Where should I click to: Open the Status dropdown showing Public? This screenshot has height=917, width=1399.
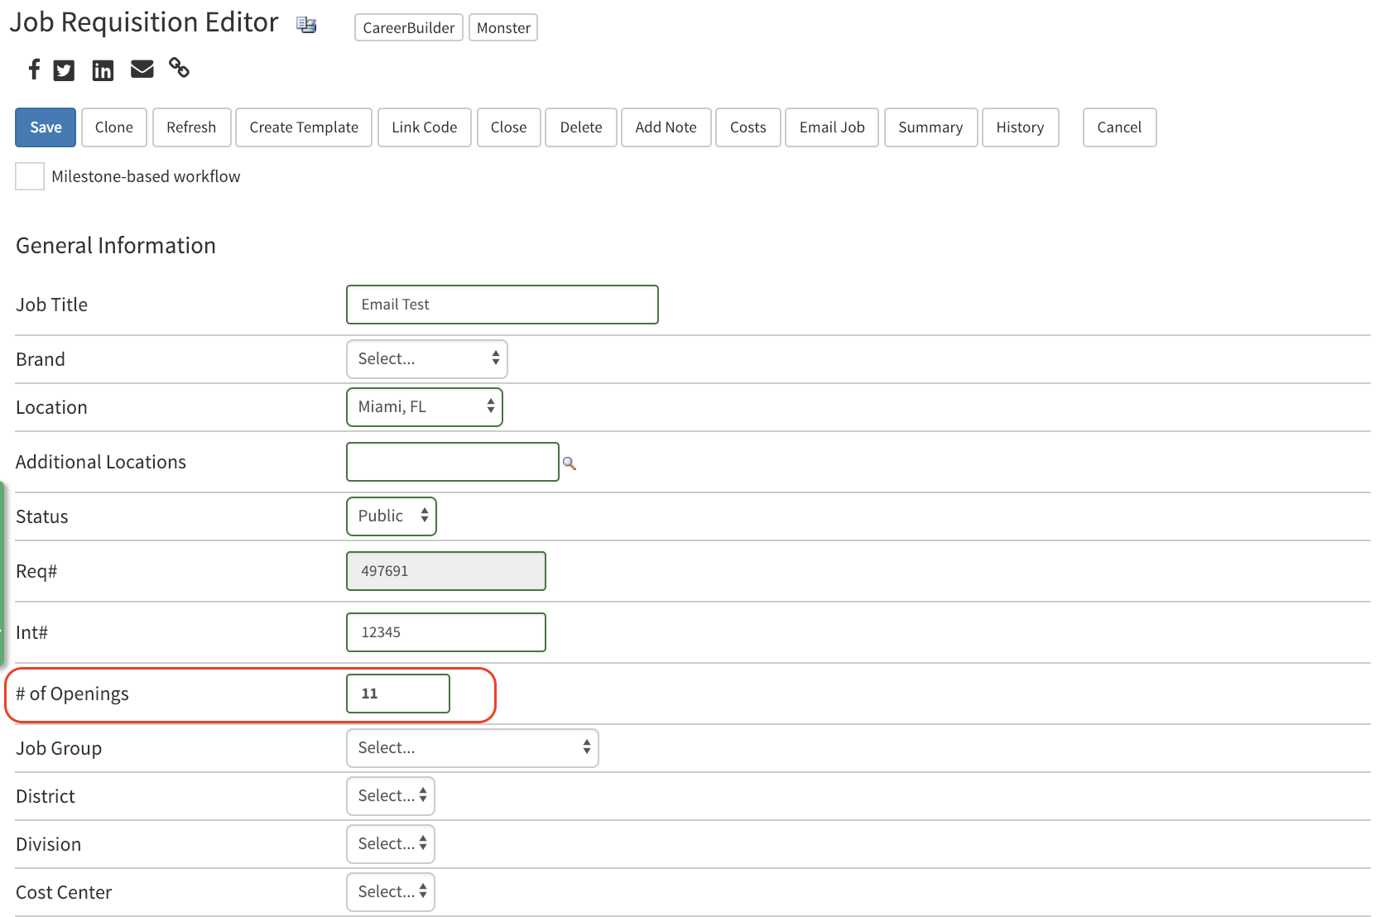[x=391, y=516]
